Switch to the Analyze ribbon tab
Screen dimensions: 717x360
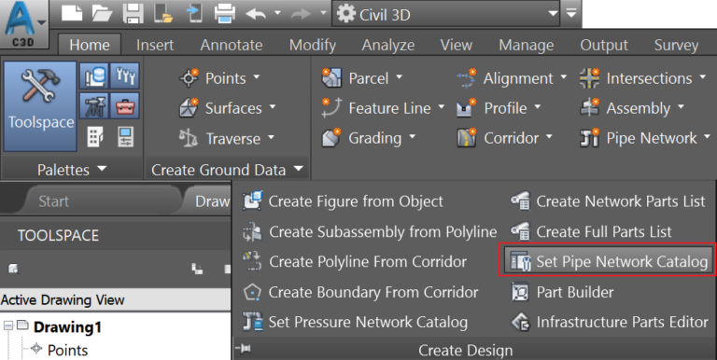pos(388,45)
